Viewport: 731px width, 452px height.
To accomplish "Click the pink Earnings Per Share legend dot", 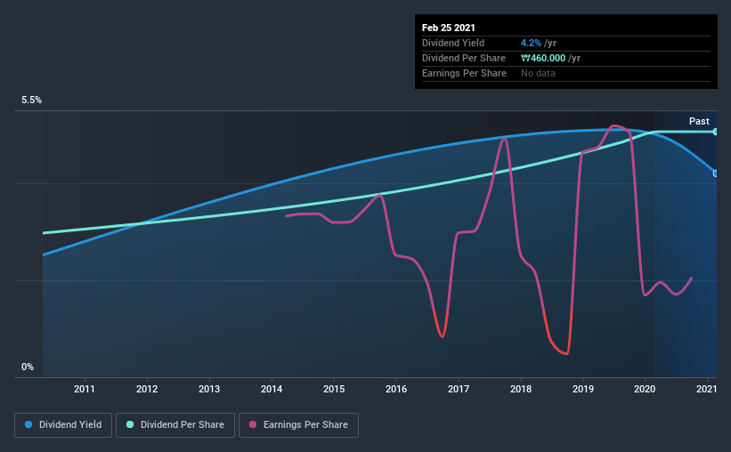I will tap(253, 424).
